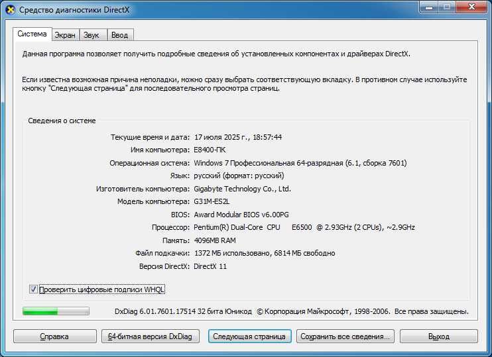Click the window title Средство диагностики DirectX

coord(74,10)
